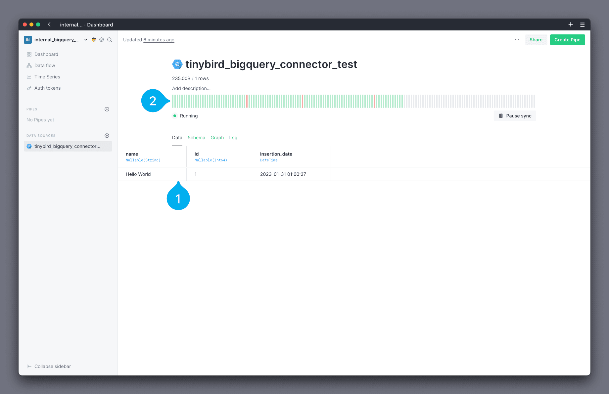The height and width of the screenshot is (394, 609).
Task: Switch to the Schema tab
Action: click(x=196, y=138)
